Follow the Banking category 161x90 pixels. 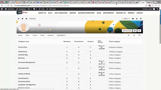tap(115, 58)
